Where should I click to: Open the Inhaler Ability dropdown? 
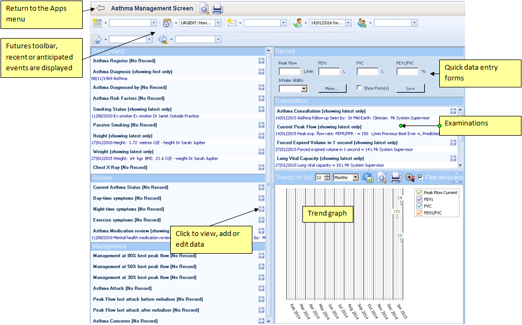(304, 88)
